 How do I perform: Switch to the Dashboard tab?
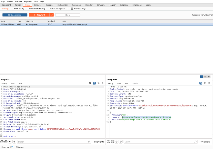tap(6, 5)
